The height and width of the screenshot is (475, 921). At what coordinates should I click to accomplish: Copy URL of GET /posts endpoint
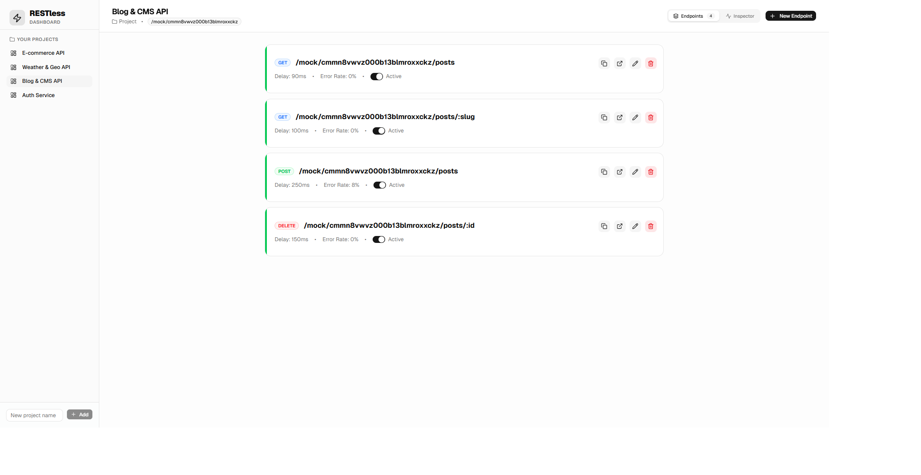604,63
